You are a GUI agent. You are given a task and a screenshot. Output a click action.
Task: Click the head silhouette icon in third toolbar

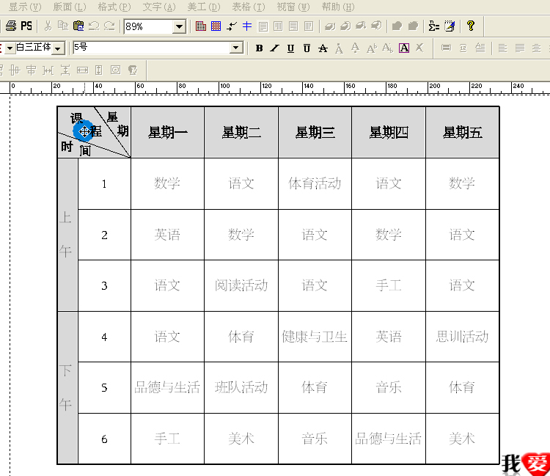point(133,70)
